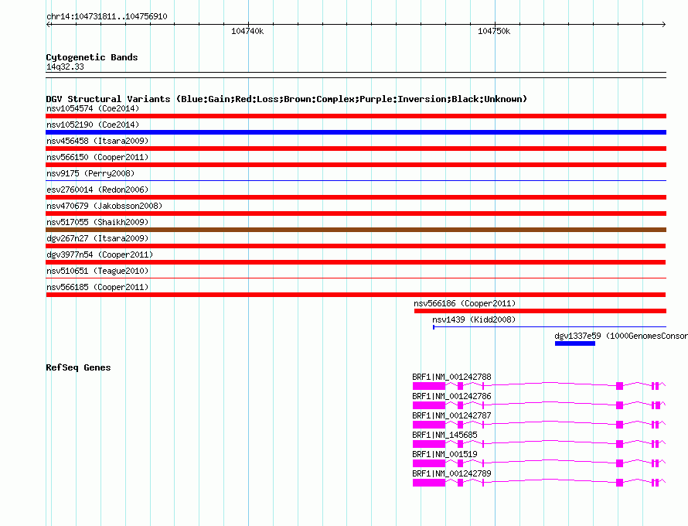Click the 104740k ruler position label
Image resolution: width=688 pixels, height=526 pixels.
pos(247,32)
